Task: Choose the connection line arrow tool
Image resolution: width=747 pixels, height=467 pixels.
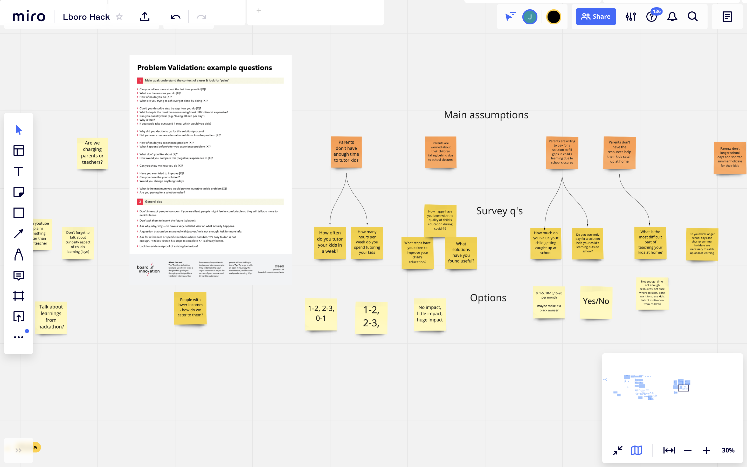Action: (18, 234)
